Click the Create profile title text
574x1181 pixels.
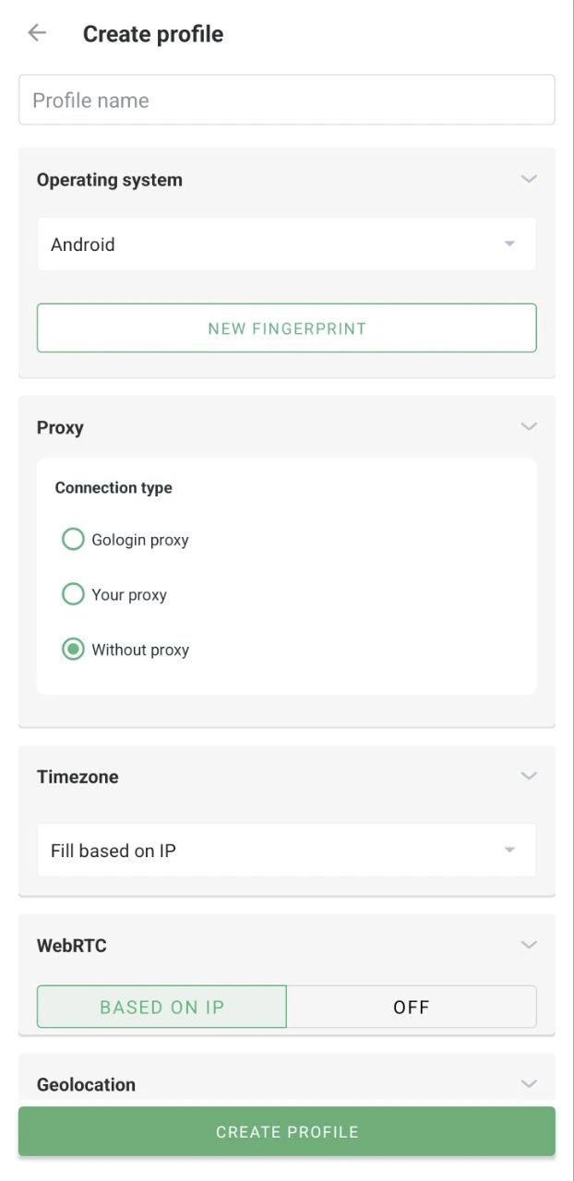click(153, 33)
